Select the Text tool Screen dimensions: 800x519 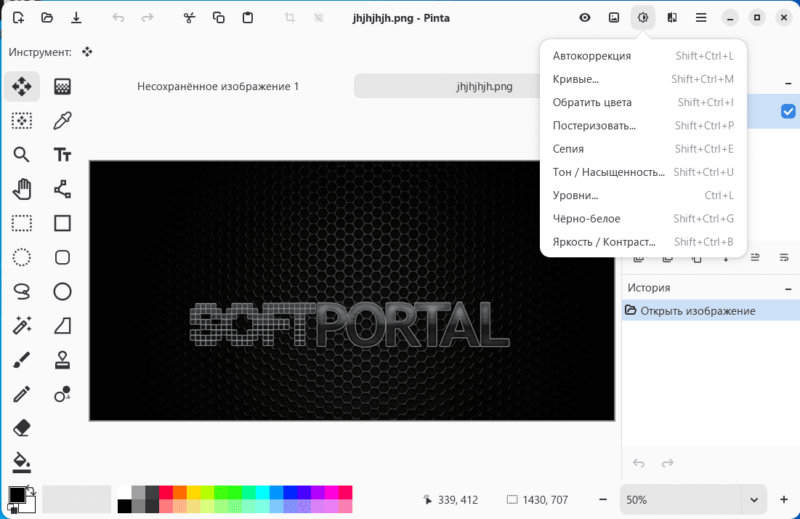coord(62,155)
